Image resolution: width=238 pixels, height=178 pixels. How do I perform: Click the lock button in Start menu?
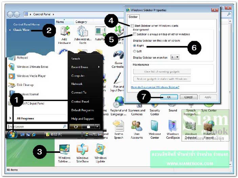tap(88, 127)
